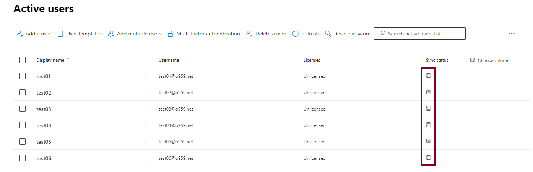Click the sync status icon for test04

[x=428, y=125]
